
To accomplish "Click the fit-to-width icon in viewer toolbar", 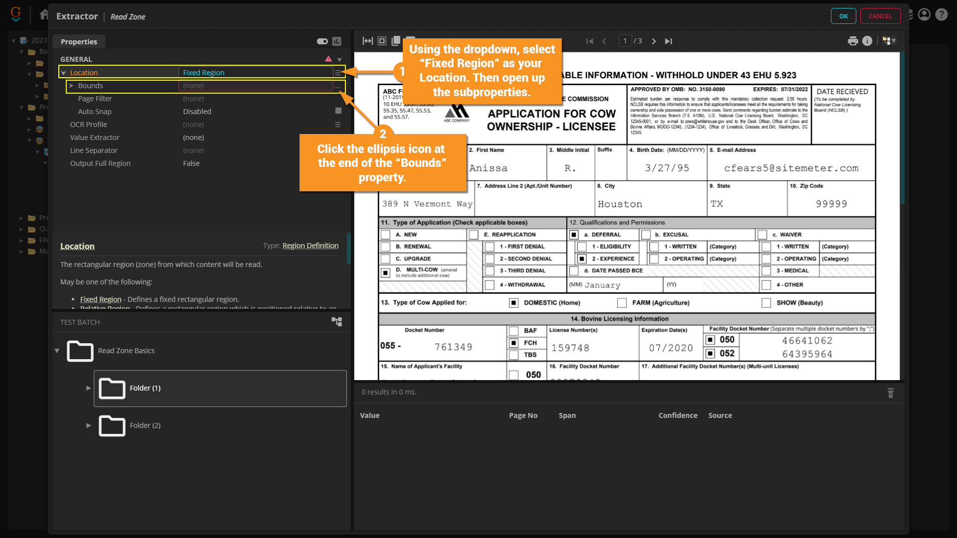I will click(x=367, y=41).
